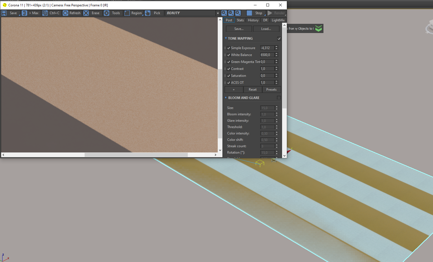Image resolution: width=433 pixels, height=262 pixels.
Task: Activate the Region selection tool
Action: click(x=127, y=13)
